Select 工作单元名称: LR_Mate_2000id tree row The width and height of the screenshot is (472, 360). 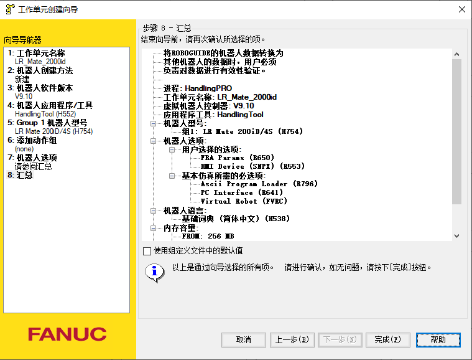point(220,97)
